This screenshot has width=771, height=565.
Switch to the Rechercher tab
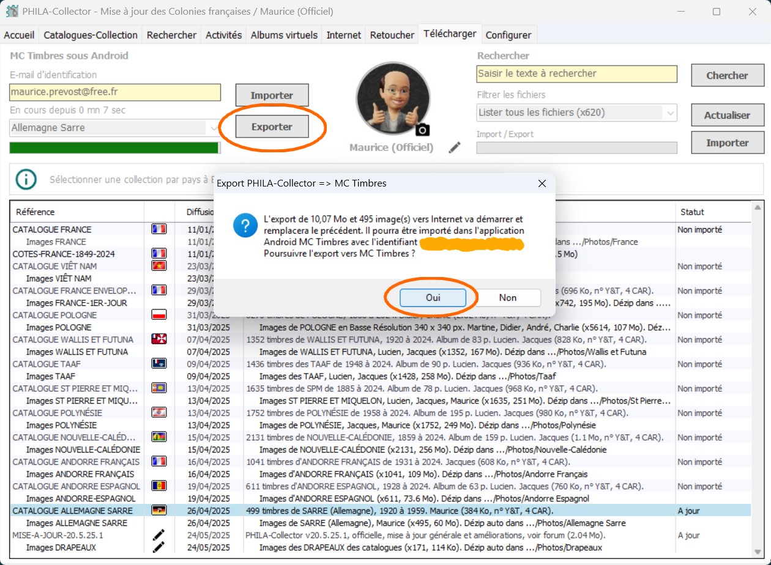171,35
